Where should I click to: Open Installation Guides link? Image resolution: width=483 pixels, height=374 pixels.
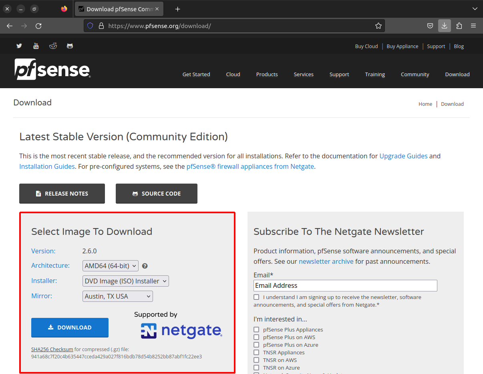pos(47,166)
